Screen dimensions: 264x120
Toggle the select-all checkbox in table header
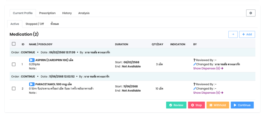(x=14, y=44)
